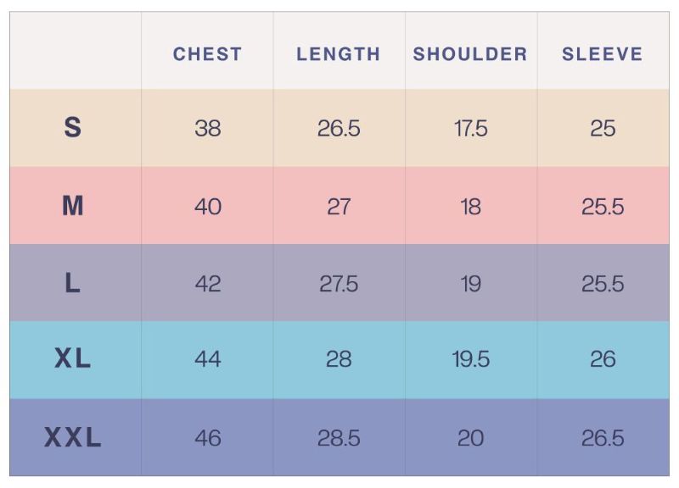Select the L size row label
The height and width of the screenshot is (488, 679).
click(73, 284)
